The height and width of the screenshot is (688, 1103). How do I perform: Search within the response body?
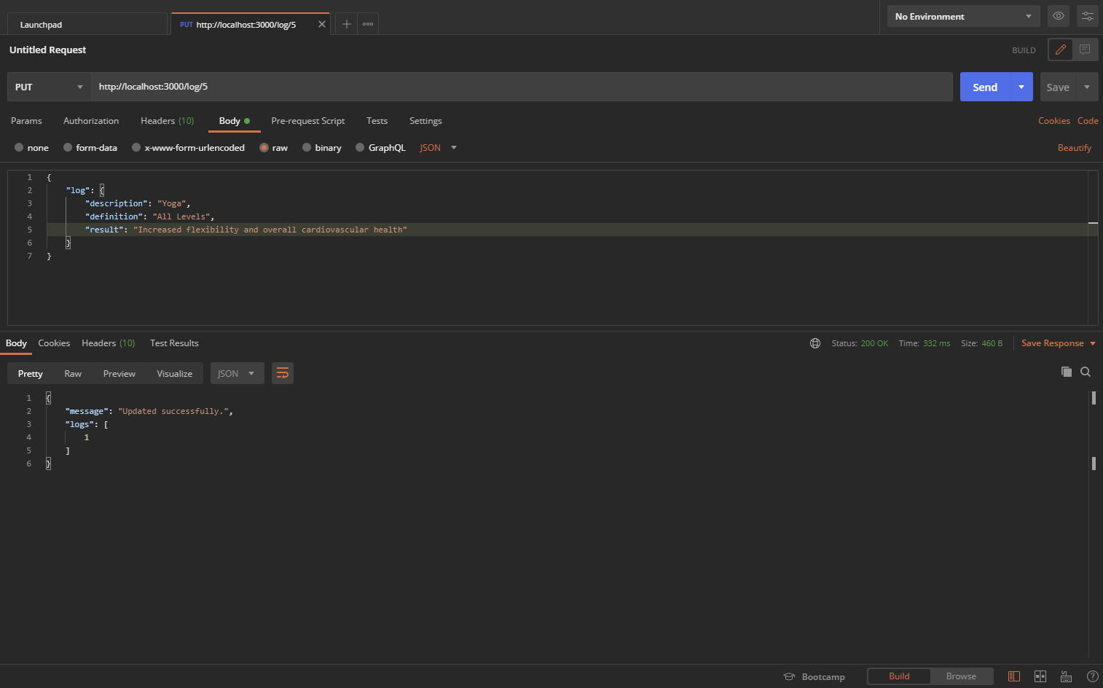1086,372
